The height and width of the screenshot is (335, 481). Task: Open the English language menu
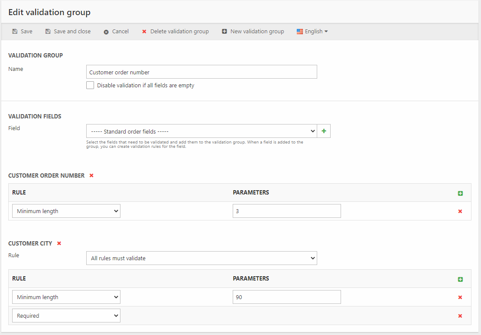[312, 32]
